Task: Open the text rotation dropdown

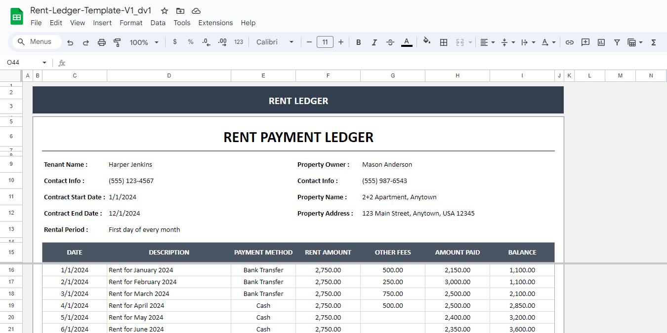Action: coord(548,42)
